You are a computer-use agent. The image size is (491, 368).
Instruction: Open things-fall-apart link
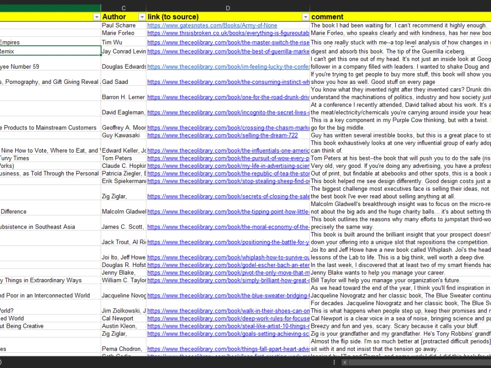[228, 349]
